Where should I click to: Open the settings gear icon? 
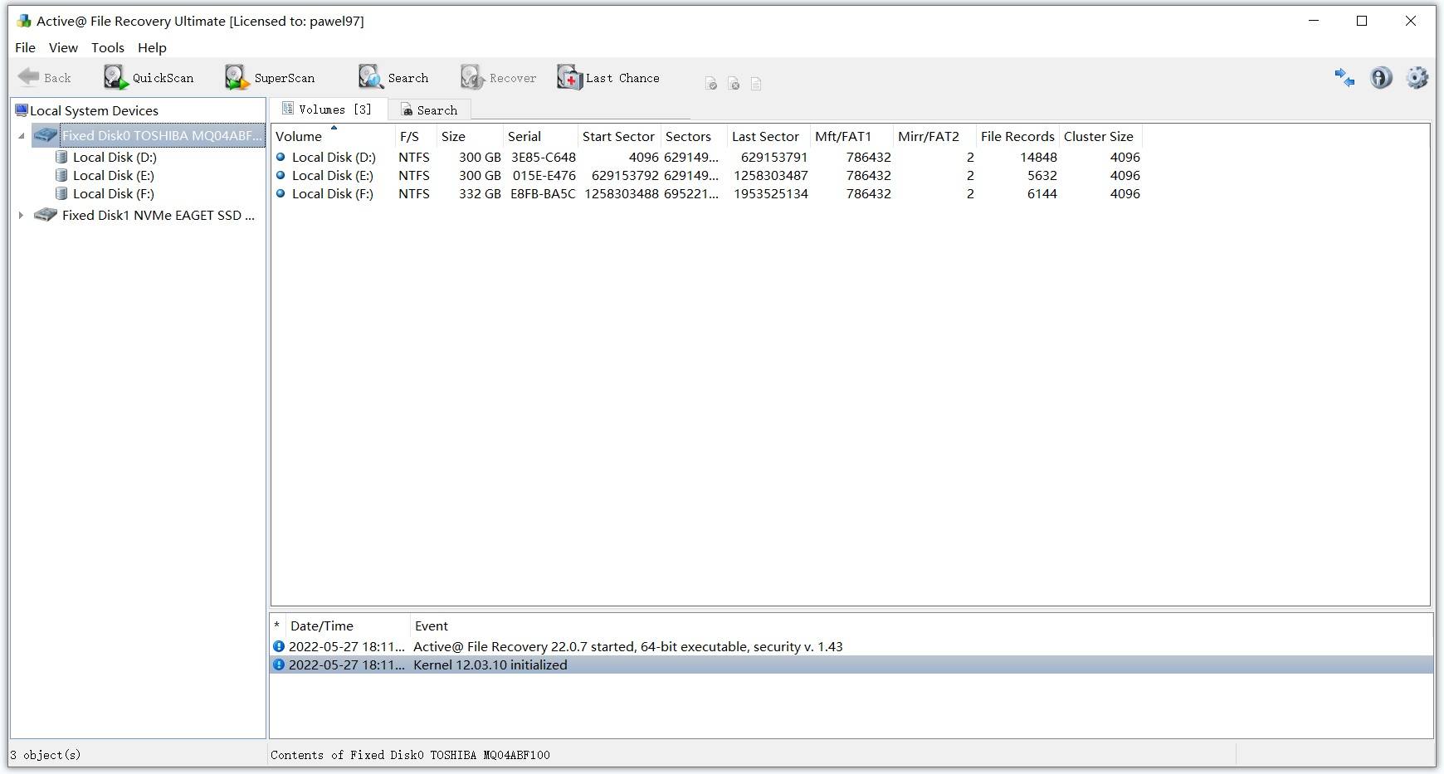click(1417, 78)
